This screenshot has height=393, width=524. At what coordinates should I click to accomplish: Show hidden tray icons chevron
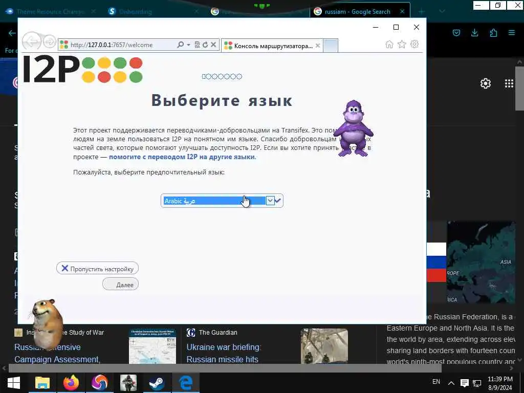pos(451,383)
